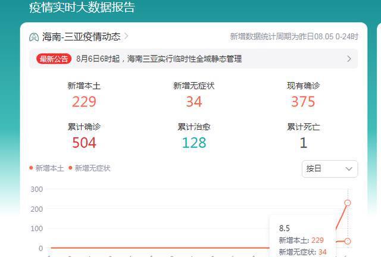Click the 累计死亡 value 1
Viewport: 381px width, 257px height.
(x=303, y=143)
